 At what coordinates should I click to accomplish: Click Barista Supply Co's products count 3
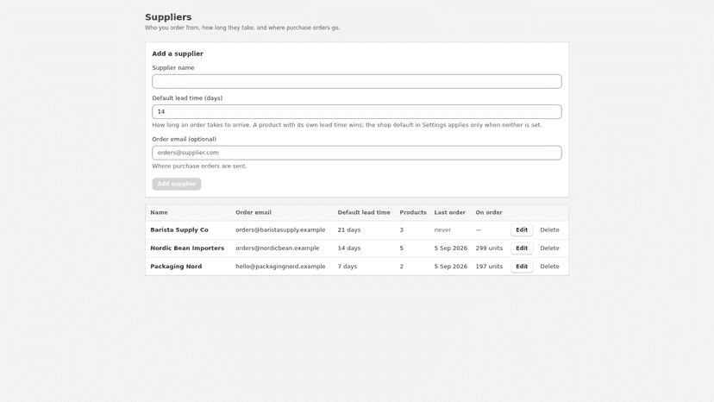402,229
